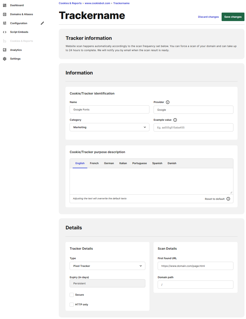The image size is (246, 319).
Task: Click the Save changes button
Action: coord(233,17)
